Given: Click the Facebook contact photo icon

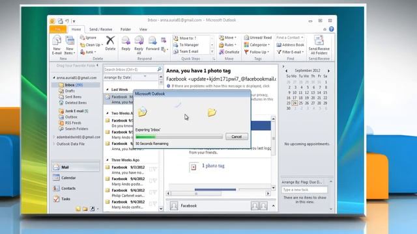Looking at the screenshot, I should pos(174,205).
